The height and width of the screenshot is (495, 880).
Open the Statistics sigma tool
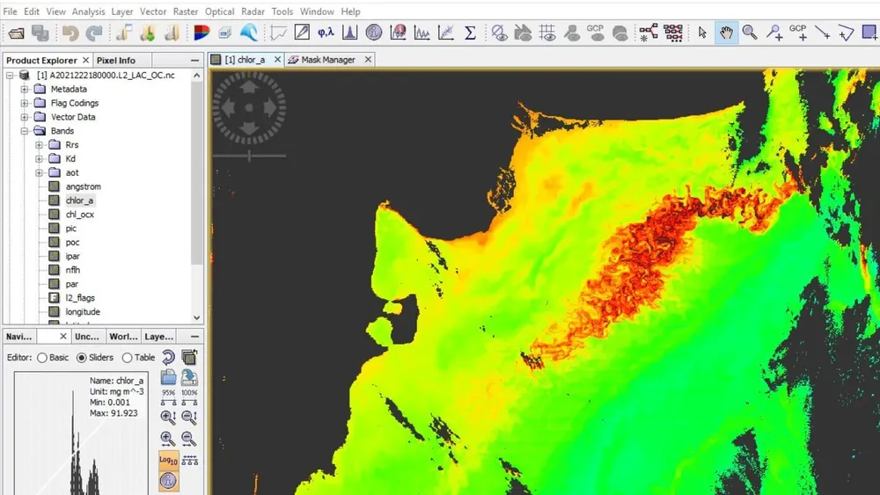[x=470, y=33]
